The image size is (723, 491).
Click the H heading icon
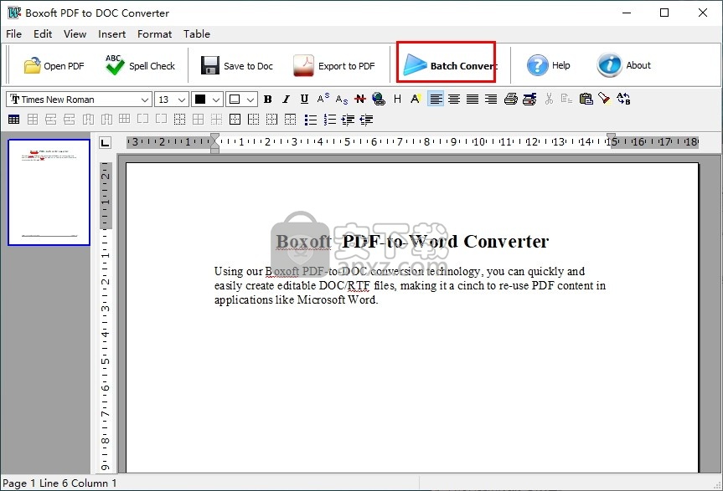click(397, 99)
